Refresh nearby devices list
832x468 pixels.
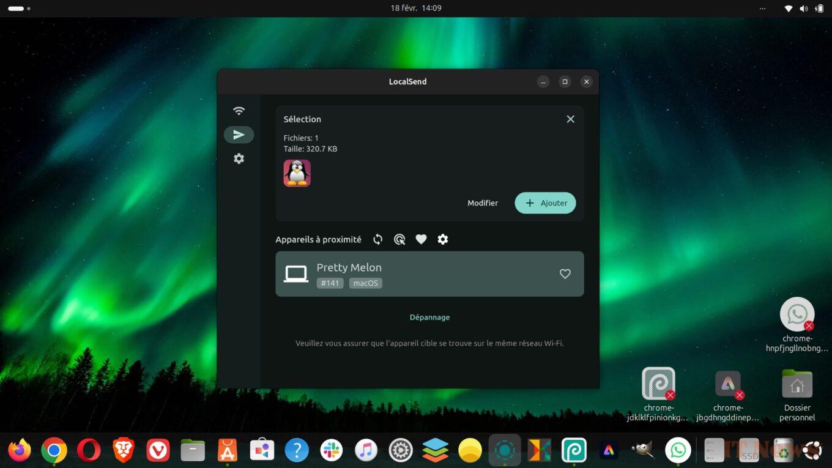pos(378,239)
